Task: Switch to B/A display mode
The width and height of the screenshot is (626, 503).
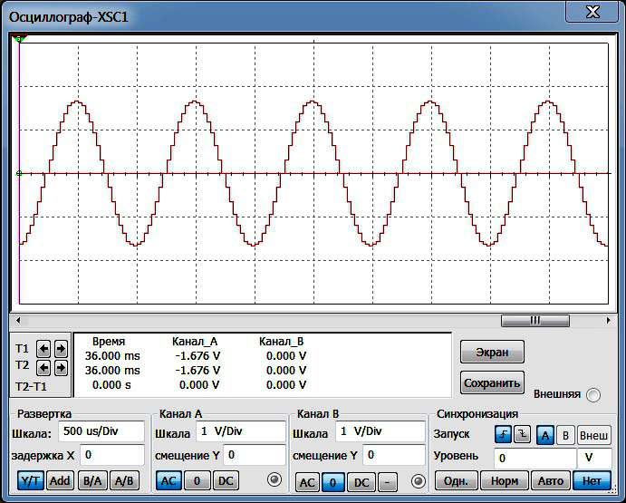Action: [92, 481]
